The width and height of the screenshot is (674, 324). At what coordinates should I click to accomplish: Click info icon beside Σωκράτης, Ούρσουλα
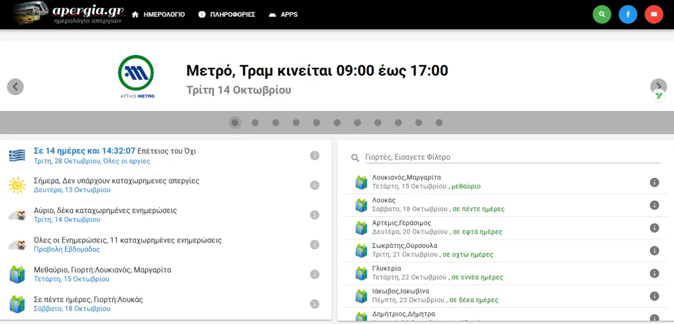pyautogui.click(x=654, y=250)
